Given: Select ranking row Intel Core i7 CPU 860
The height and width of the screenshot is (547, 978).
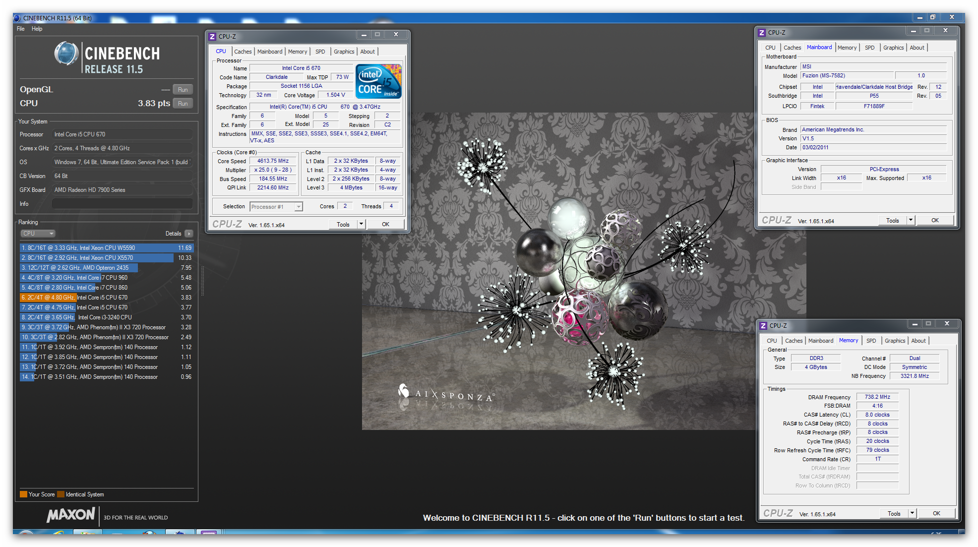Looking at the screenshot, I should 106,288.
